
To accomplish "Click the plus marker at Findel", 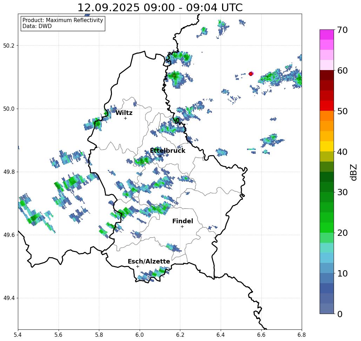I will (x=182, y=226).
